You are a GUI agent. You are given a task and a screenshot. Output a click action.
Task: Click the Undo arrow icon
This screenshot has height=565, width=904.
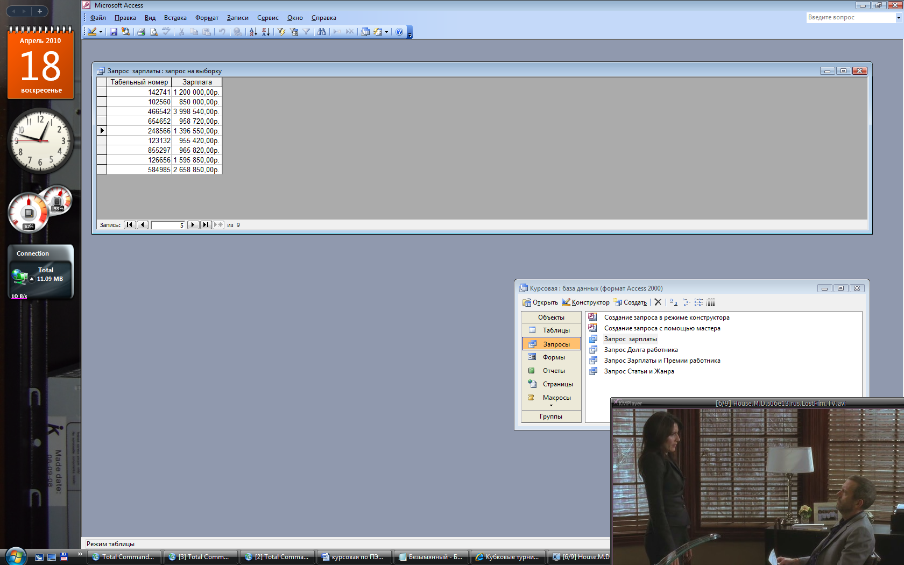point(222,32)
